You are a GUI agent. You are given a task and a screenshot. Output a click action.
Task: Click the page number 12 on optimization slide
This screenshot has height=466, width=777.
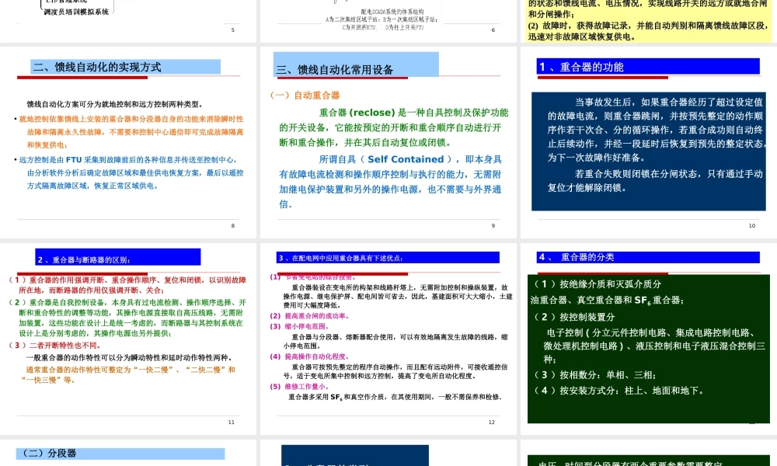492,422
